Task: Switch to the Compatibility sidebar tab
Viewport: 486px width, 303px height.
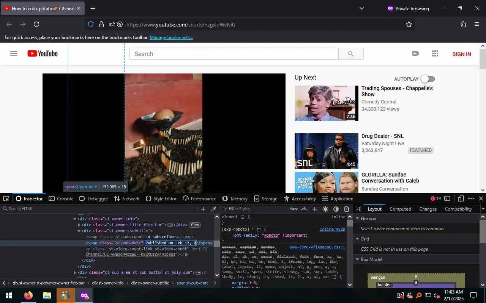Action: pos(458,209)
